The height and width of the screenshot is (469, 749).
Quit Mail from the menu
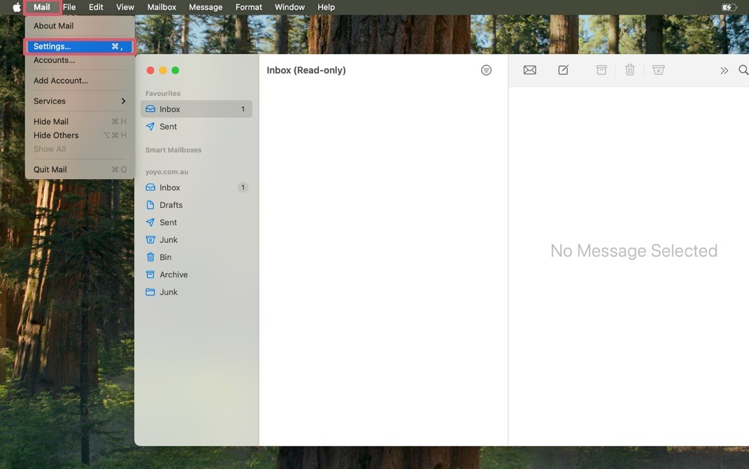pyautogui.click(x=80, y=169)
